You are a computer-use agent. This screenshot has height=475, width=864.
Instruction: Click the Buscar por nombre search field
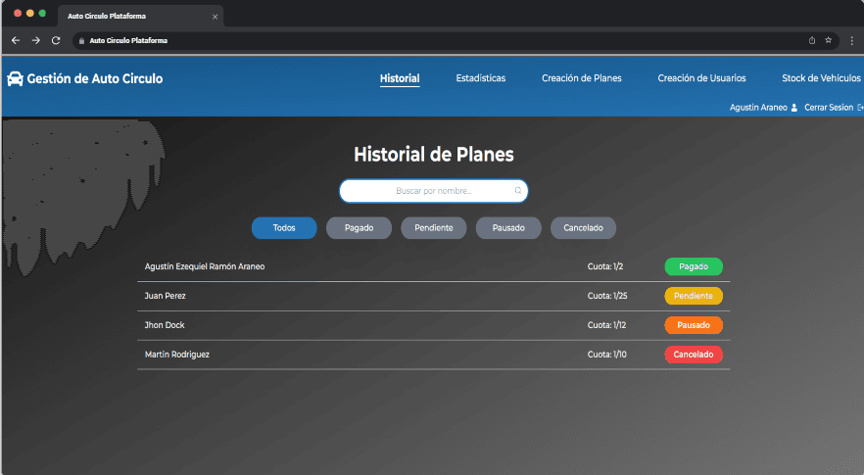[434, 191]
